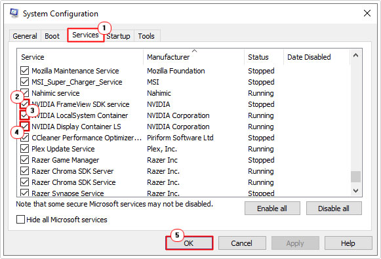
Task: Toggle NVIDIA Display Container LS checkbox
Action: (x=24, y=127)
